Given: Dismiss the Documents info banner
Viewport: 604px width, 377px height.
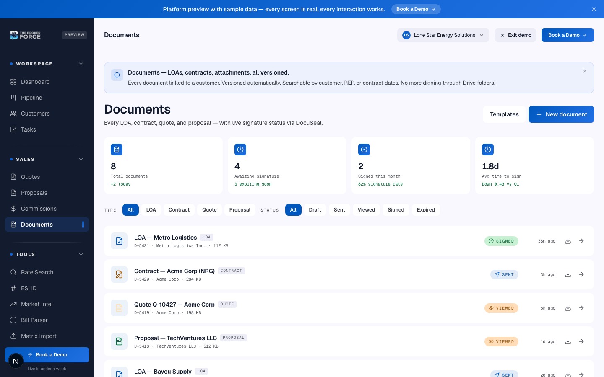Looking at the screenshot, I should [585, 71].
